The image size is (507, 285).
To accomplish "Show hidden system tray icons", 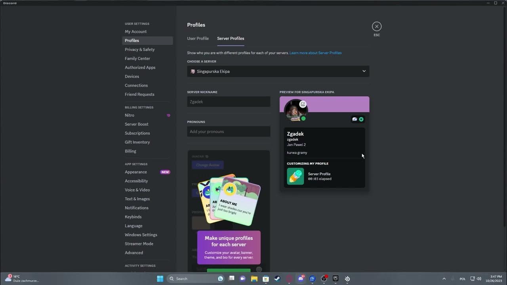I will tap(444, 279).
